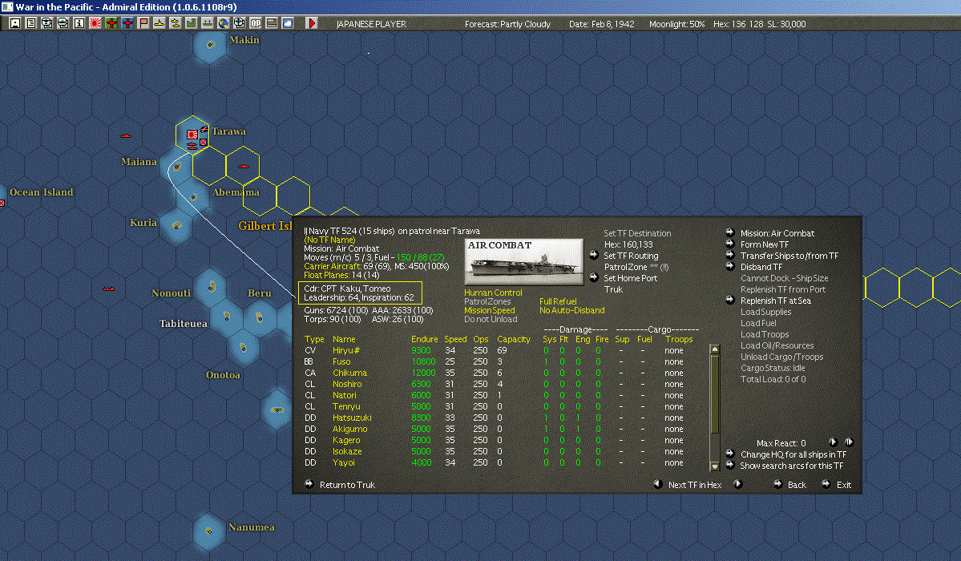Select the Hiryu carrier in the ship list
This screenshot has height=561, width=961.
click(345, 351)
